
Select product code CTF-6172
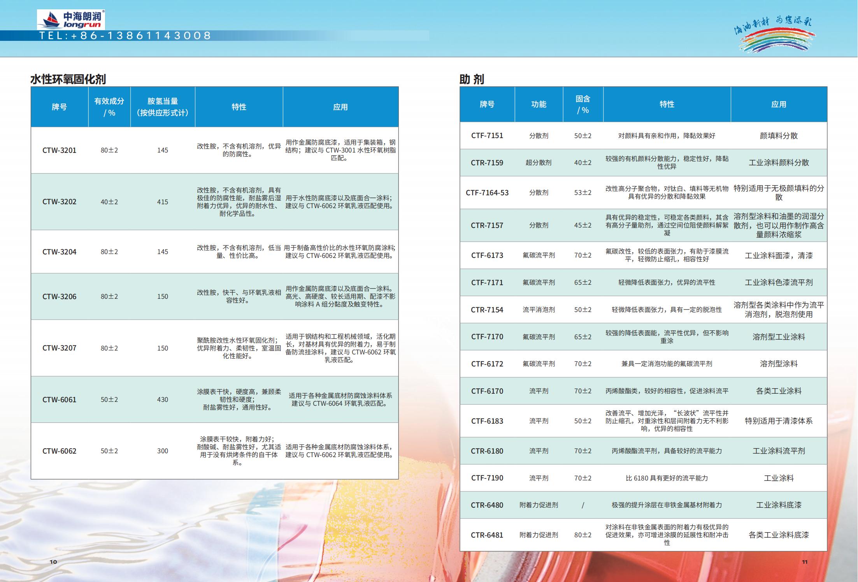click(487, 364)
